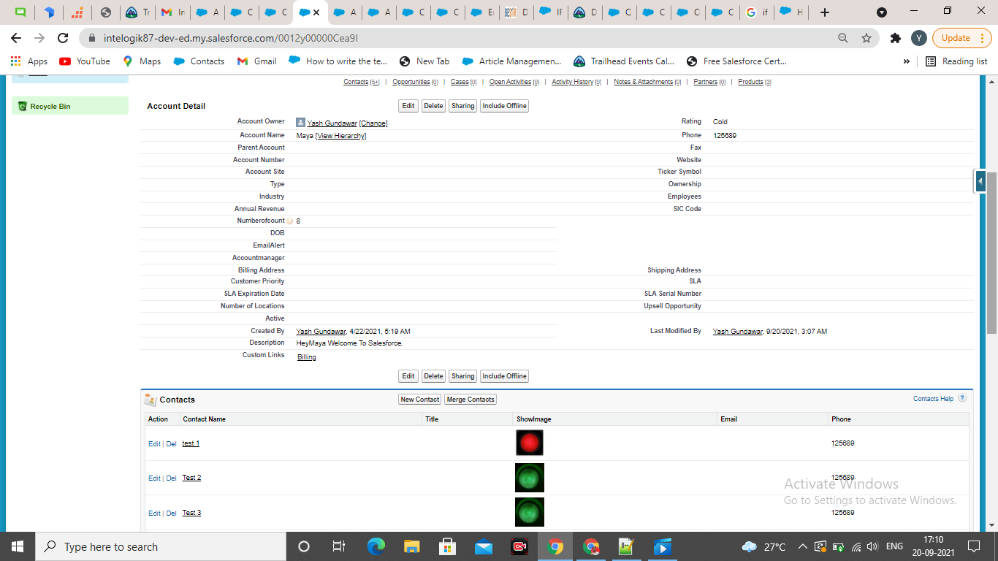Image resolution: width=998 pixels, height=561 pixels.
Task: Click the red light image for test 1
Action: pyautogui.click(x=530, y=443)
